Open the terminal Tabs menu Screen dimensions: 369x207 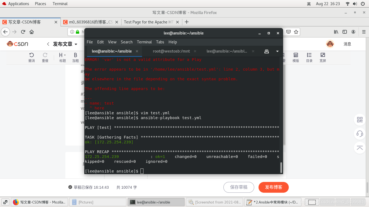click(x=160, y=42)
